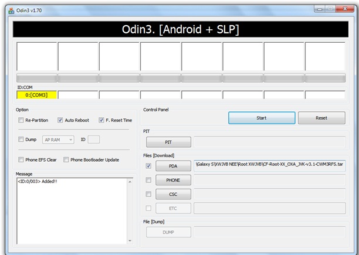Check Phone Bootloader Update option
This screenshot has height=255, width=359.
(x=66, y=159)
